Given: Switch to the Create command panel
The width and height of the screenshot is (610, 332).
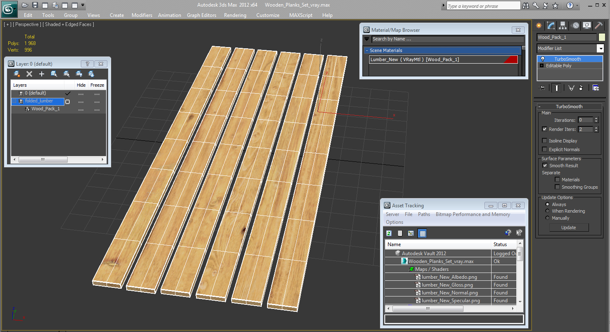Looking at the screenshot, I should click(539, 26).
